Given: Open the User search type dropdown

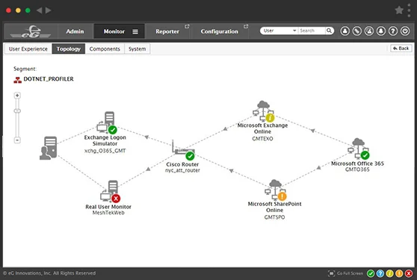Looking at the screenshot, I should [279, 31].
